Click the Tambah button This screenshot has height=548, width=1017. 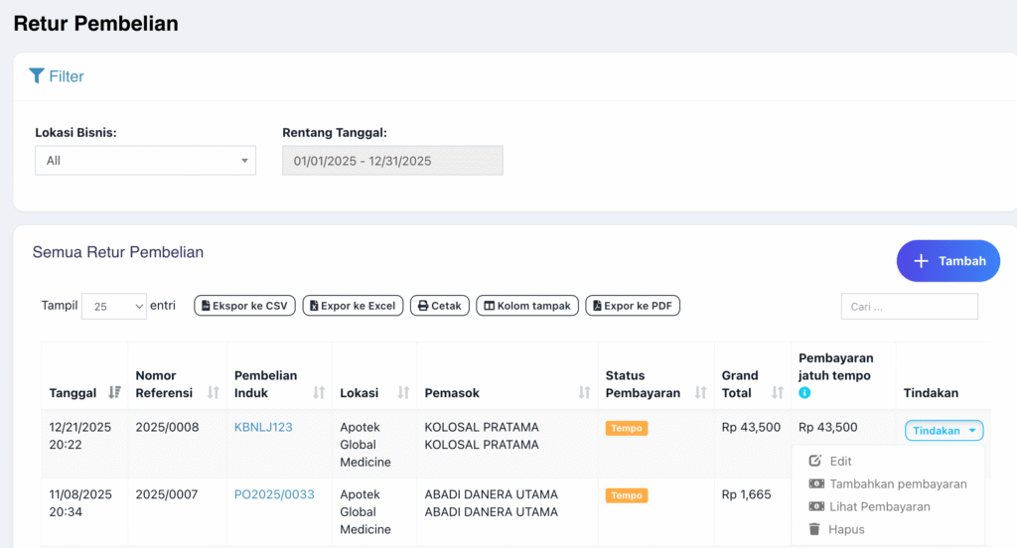pyautogui.click(x=947, y=261)
